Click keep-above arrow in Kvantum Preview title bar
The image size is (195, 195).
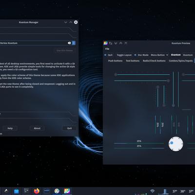tap(121, 43)
